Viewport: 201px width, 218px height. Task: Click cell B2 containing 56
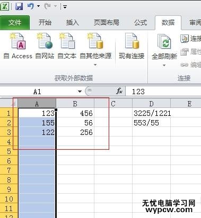75,123
